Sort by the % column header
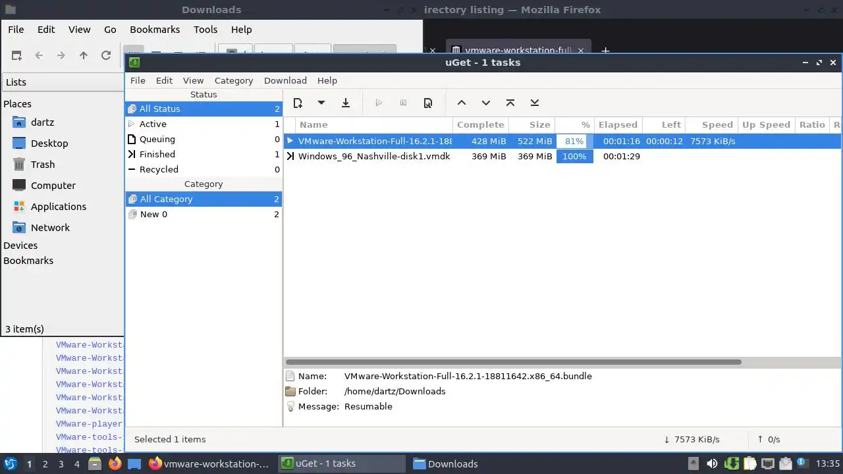The height and width of the screenshot is (474, 843). tap(574, 124)
